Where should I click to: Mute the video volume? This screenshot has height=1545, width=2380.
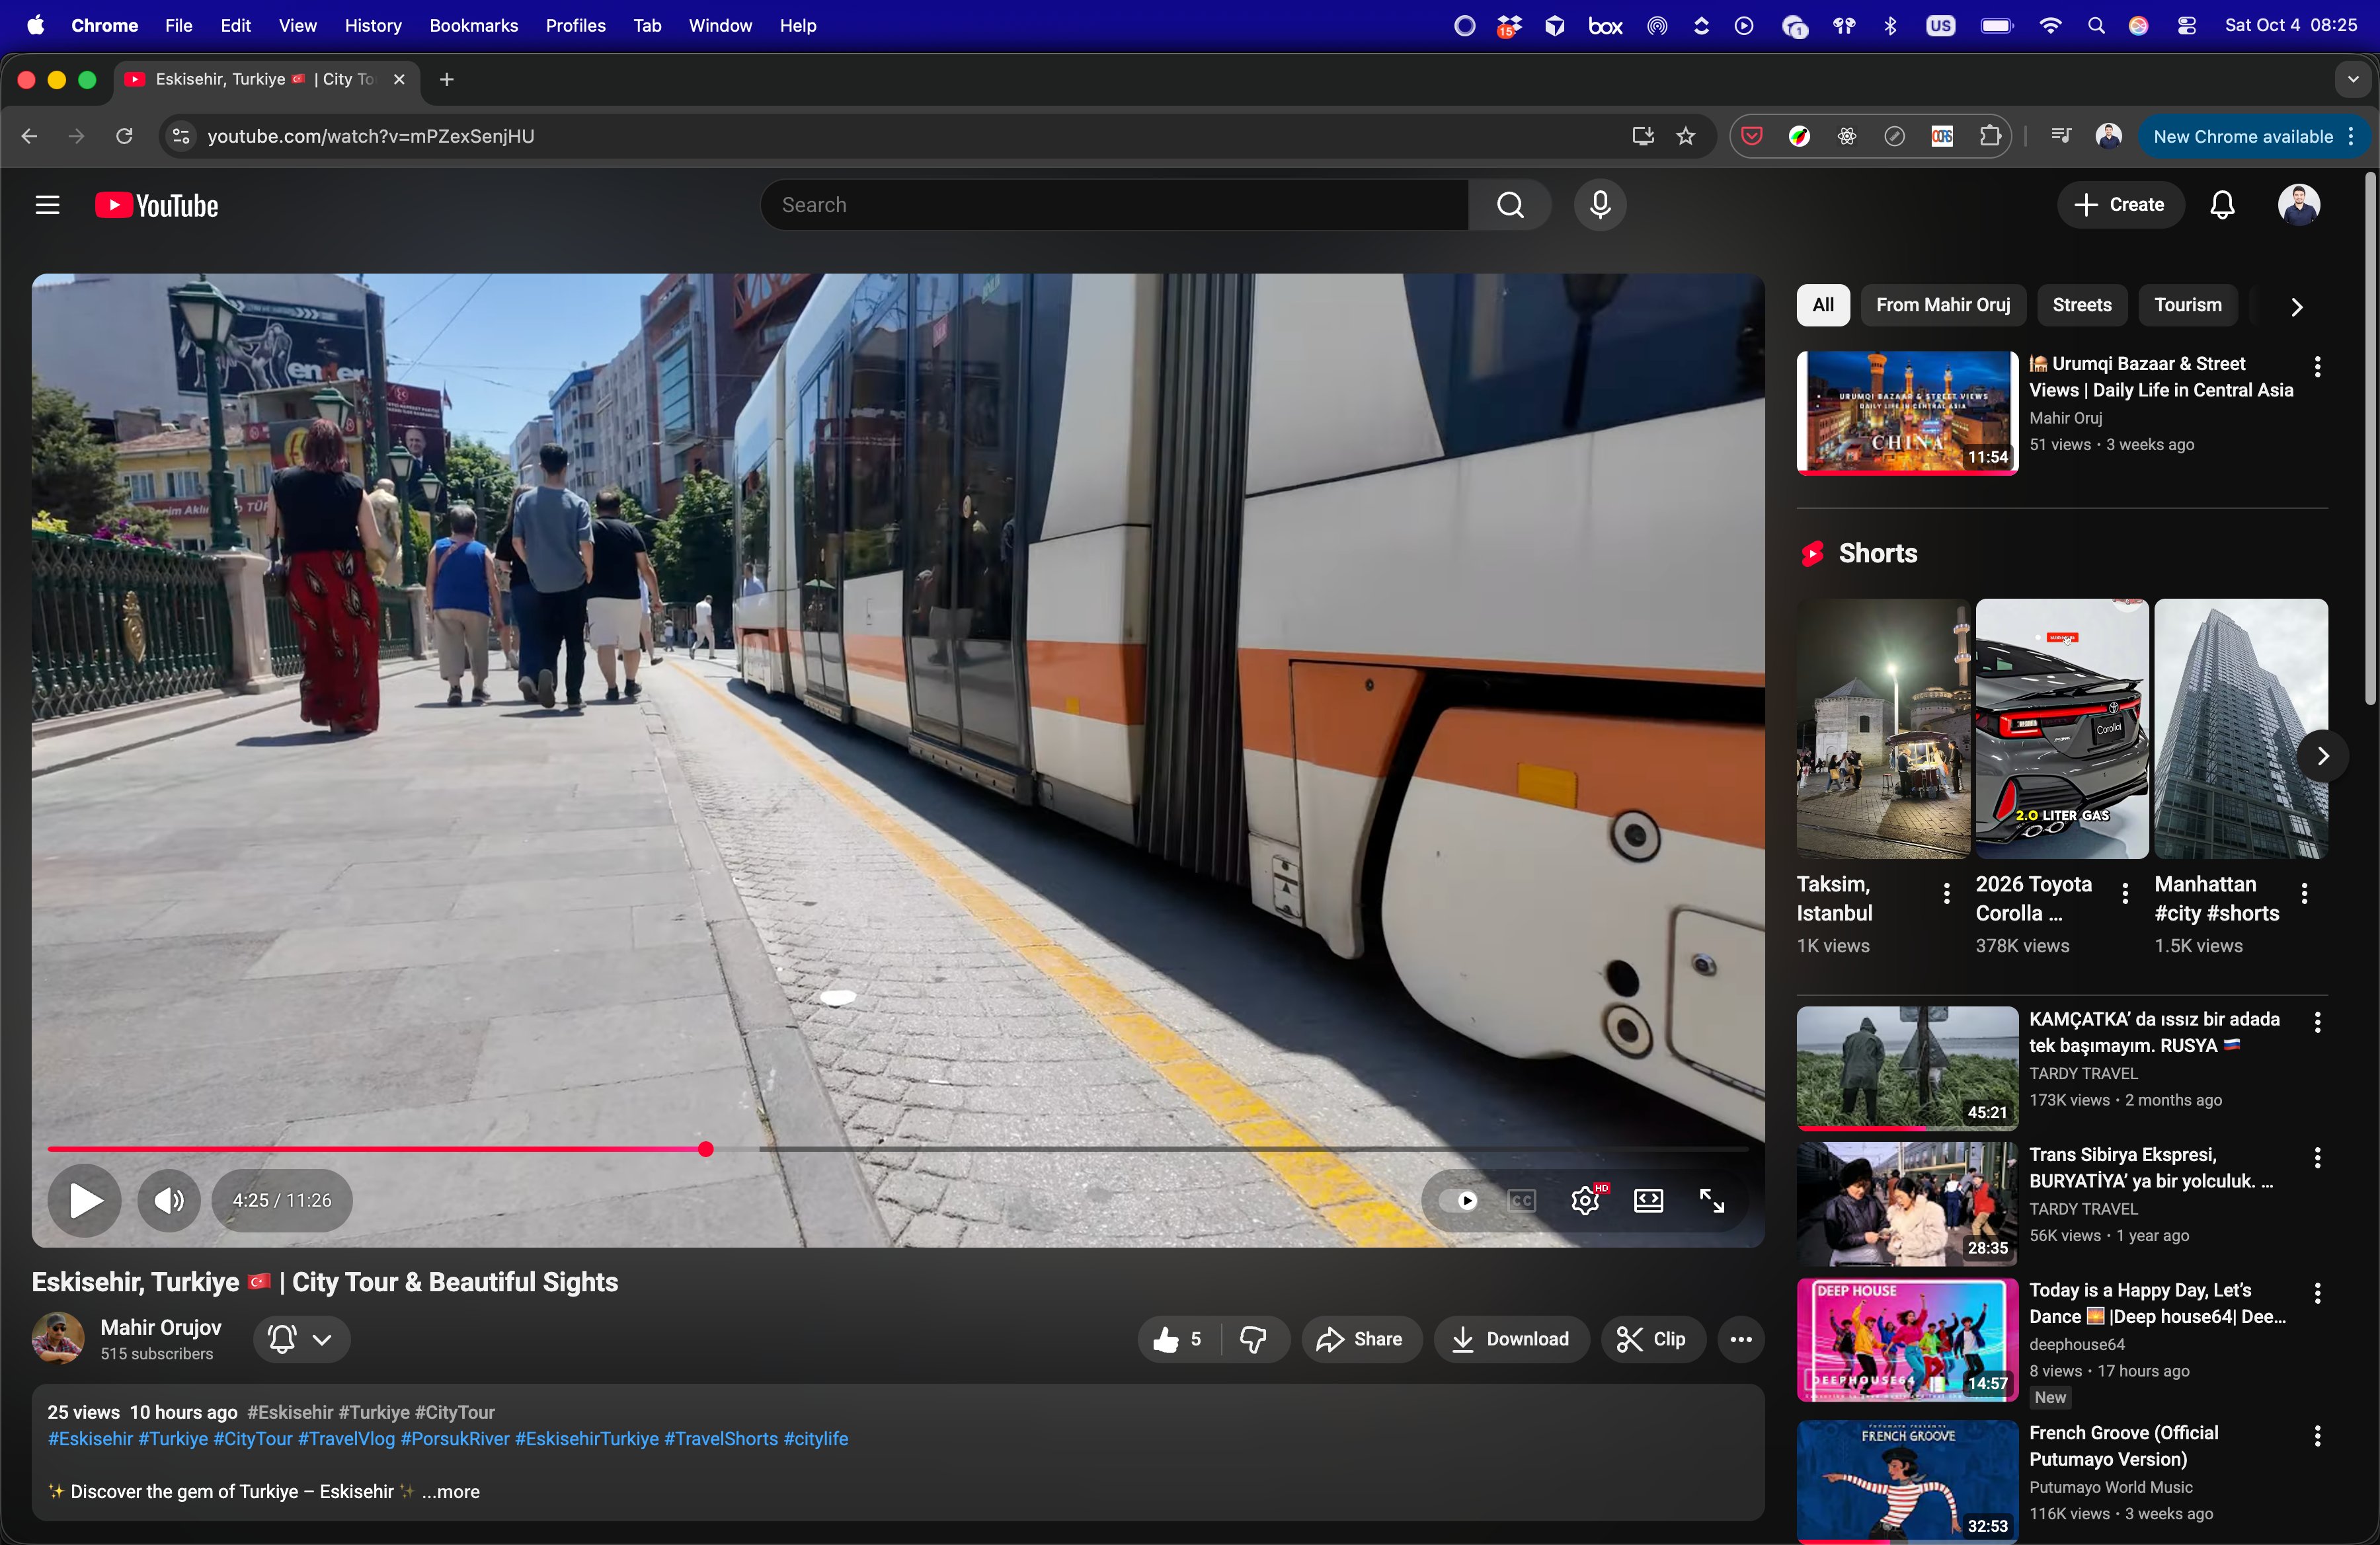pyautogui.click(x=169, y=1200)
